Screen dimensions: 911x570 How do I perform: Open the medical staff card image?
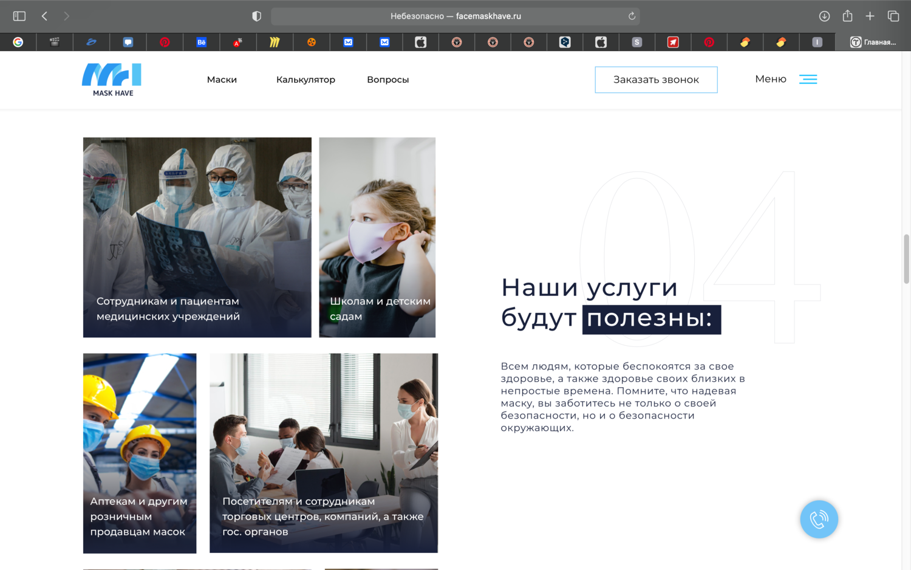pyautogui.click(x=197, y=237)
